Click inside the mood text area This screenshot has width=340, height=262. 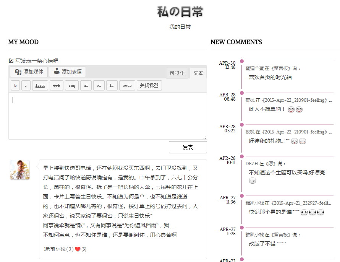click(107, 116)
